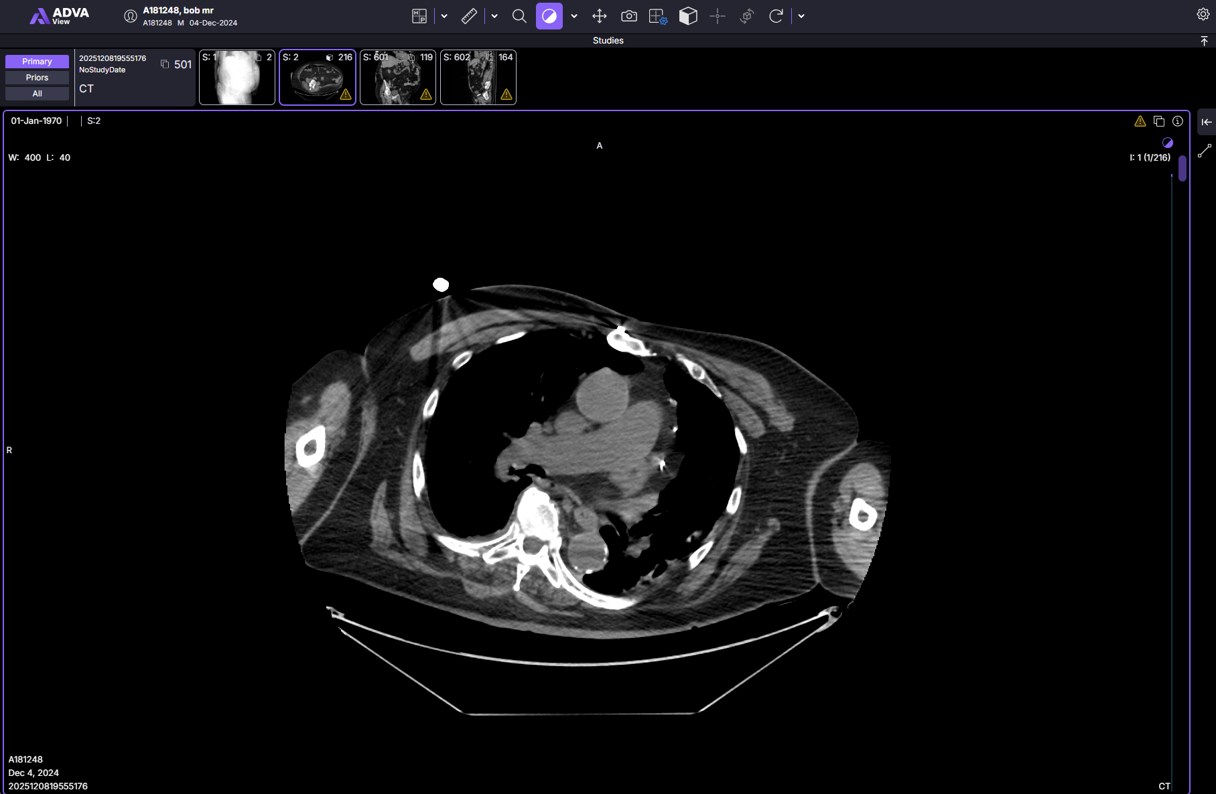Image resolution: width=1216 pixels, height=794 pixels.
Task: Switch to the Priors tab
Action: pyautogui.click(x=37, y=78)
